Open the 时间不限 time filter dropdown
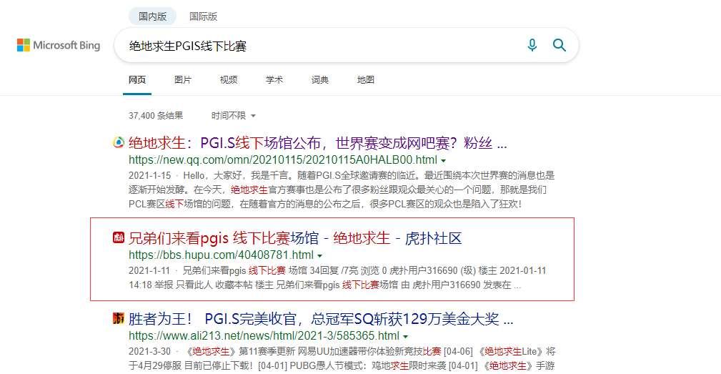The image size is (721, 374). coord(233,115)
